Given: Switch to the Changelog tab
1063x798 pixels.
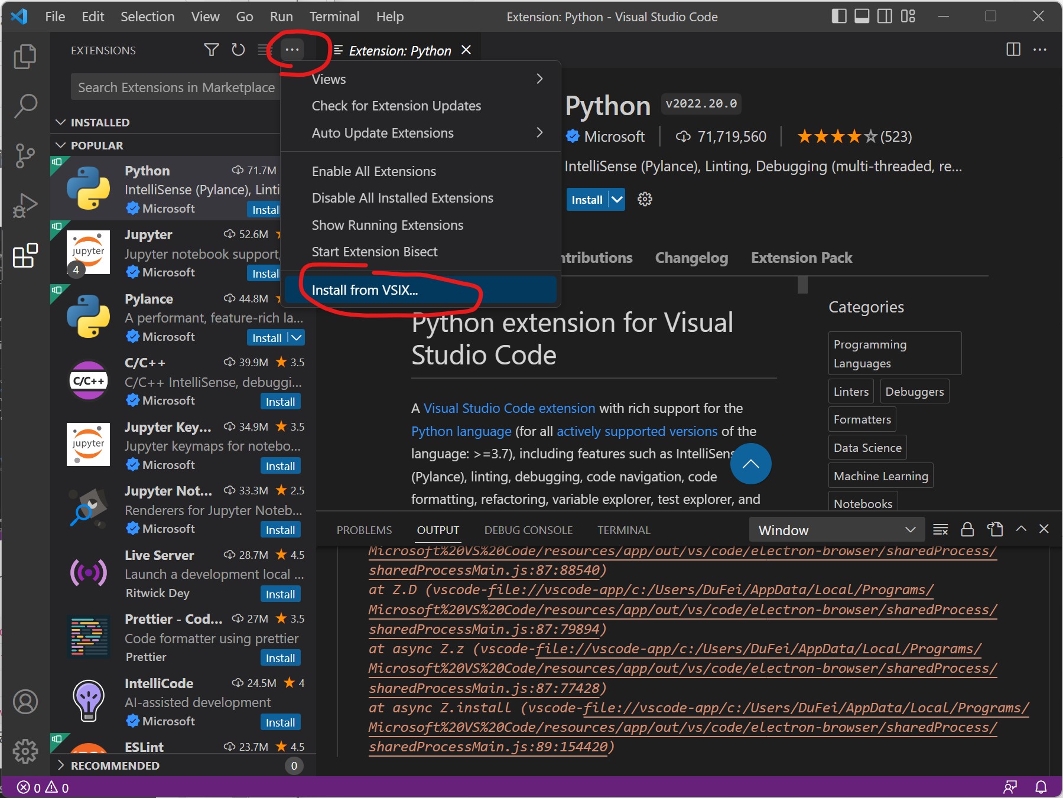Looking at the screenshot, I should tap(691, 258).
